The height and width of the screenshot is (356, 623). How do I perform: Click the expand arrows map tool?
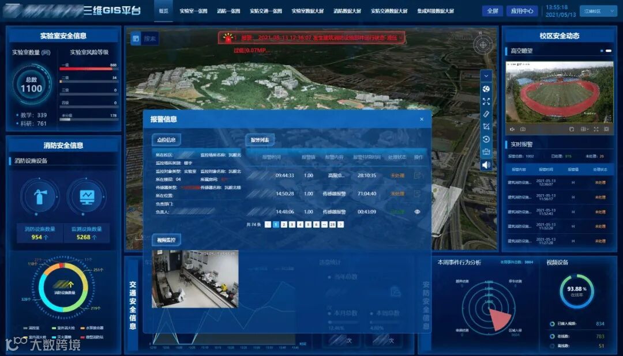pos(486,101)
